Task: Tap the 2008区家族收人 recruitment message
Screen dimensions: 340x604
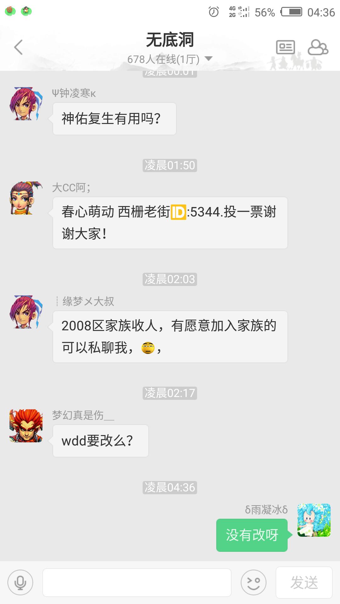Action: [x=170, y=337]
